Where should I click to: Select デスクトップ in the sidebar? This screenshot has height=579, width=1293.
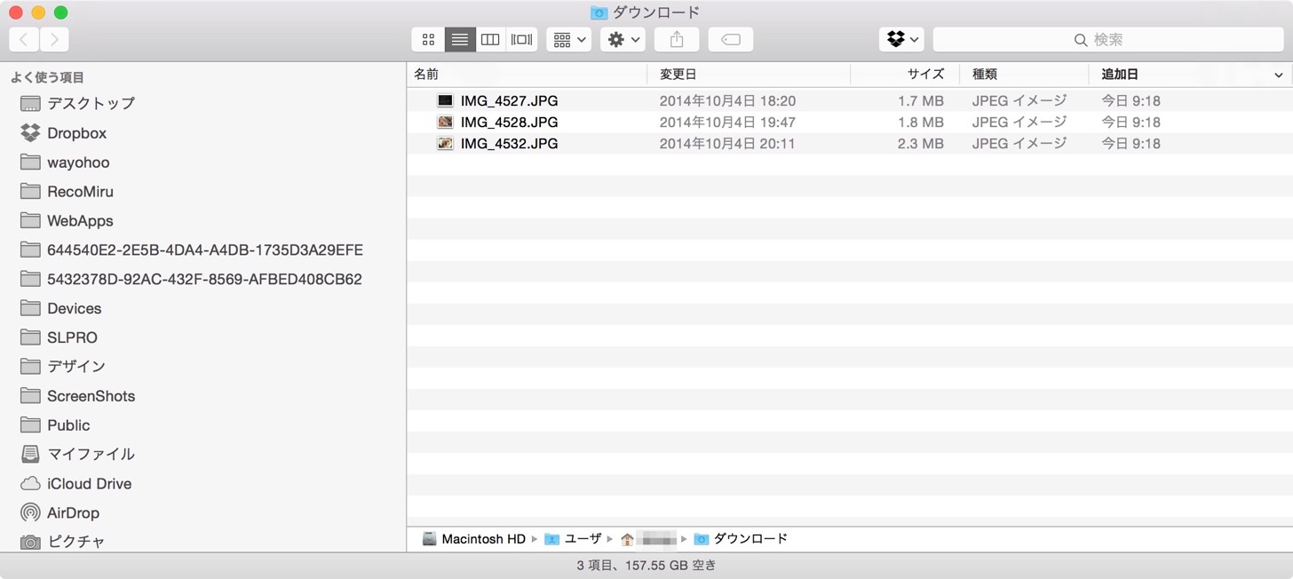point(91,103)
